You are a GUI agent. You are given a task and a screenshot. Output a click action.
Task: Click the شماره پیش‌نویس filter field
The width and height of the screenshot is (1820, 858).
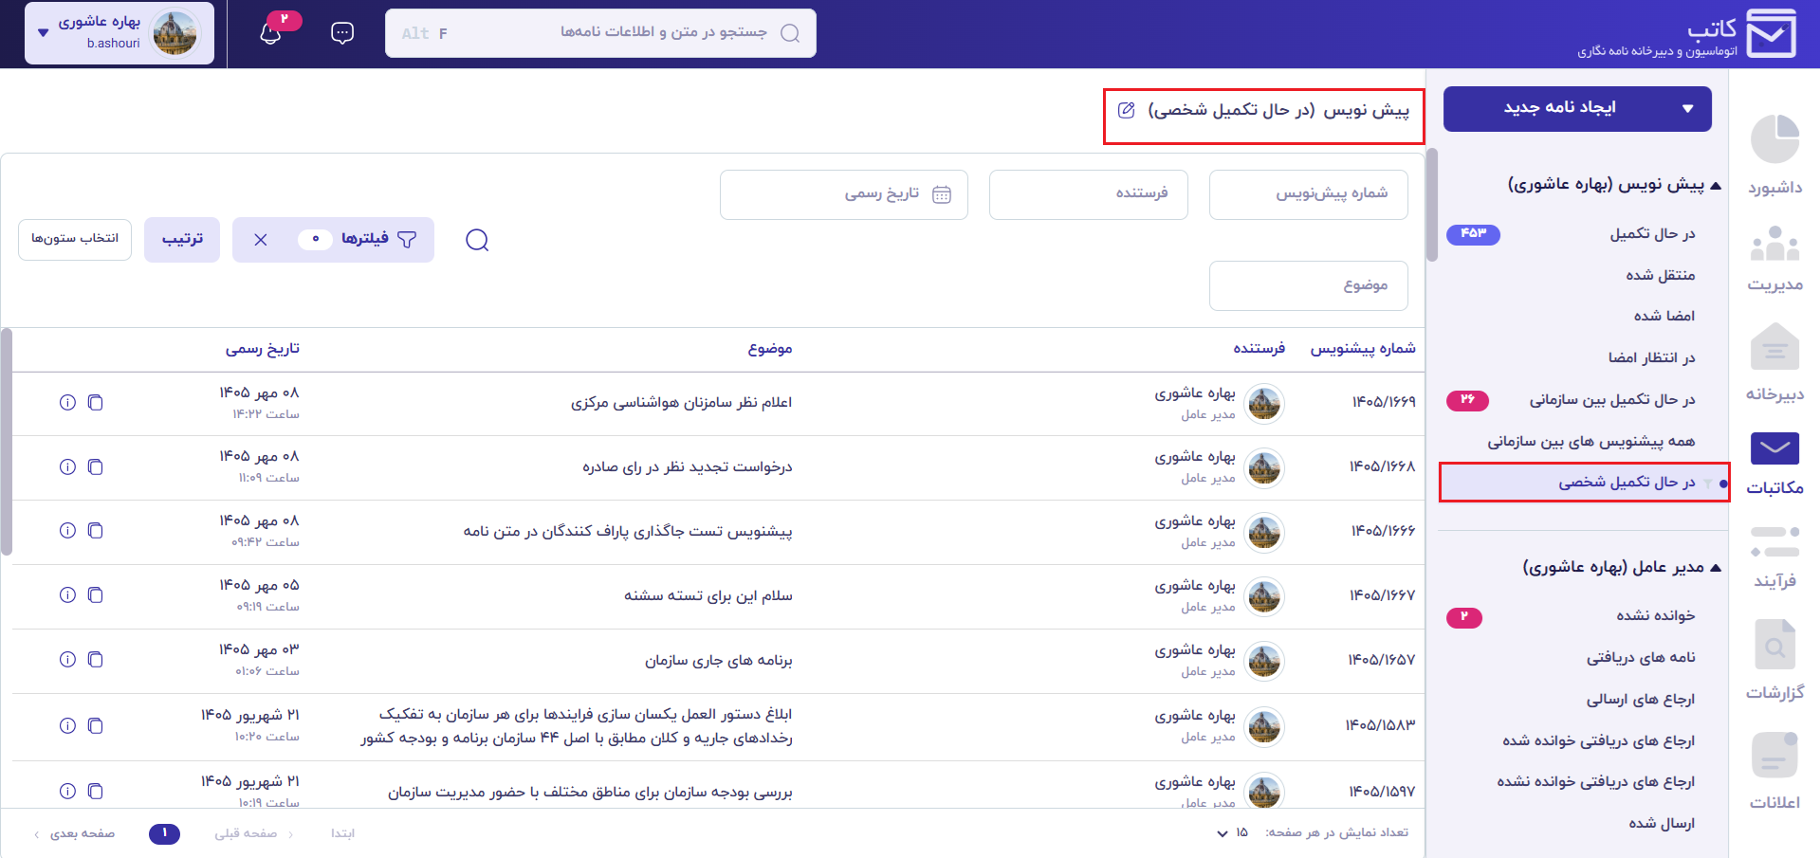pyautogui.click(x=1309, y=194)
